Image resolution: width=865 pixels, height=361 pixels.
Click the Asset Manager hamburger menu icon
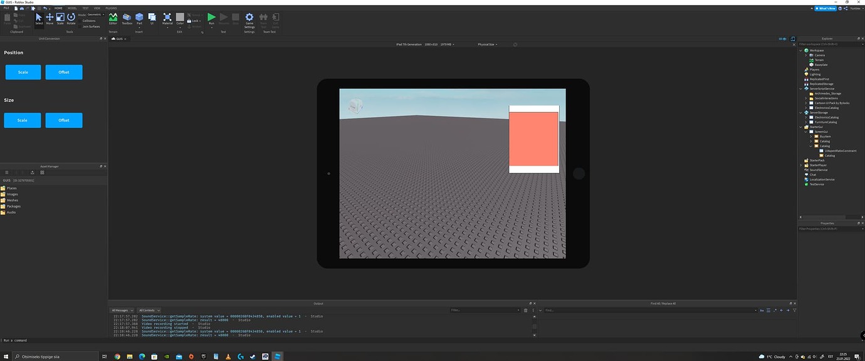(x=6, y=172)
